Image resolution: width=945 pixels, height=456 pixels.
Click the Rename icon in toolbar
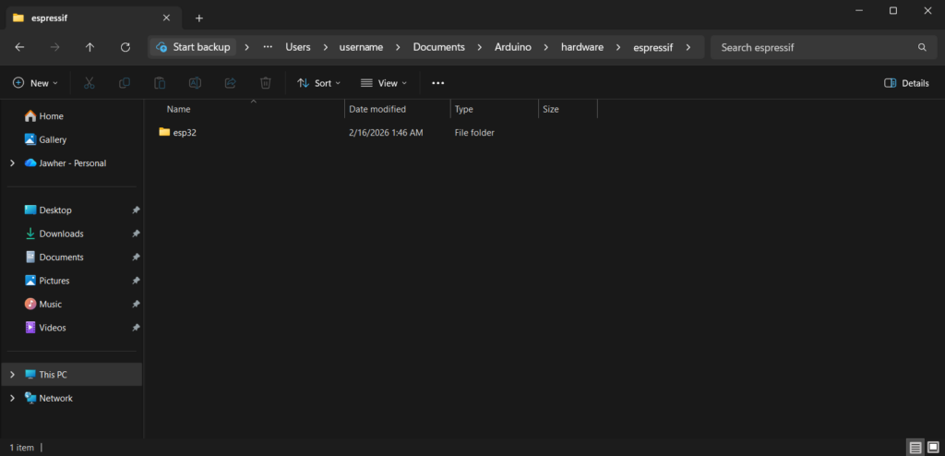click(195, 83)
